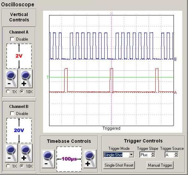Screen dimensions: 188x175
Task: Click Trigger Source spinner down arrow
Action: coord(176,156)
